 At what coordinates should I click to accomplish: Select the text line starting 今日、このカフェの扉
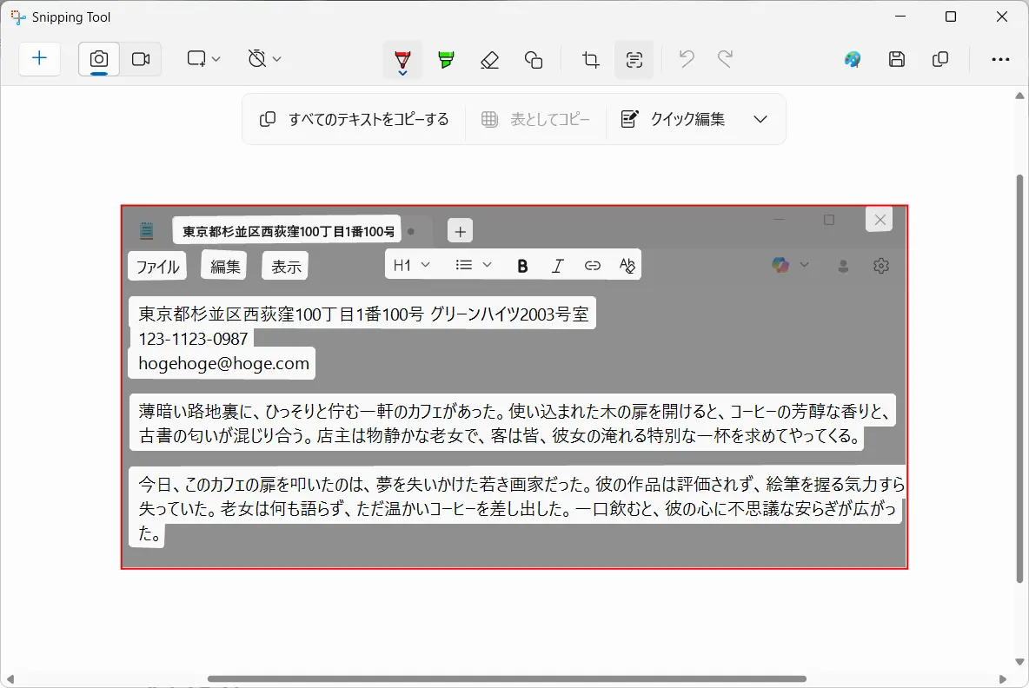[521, 485]
